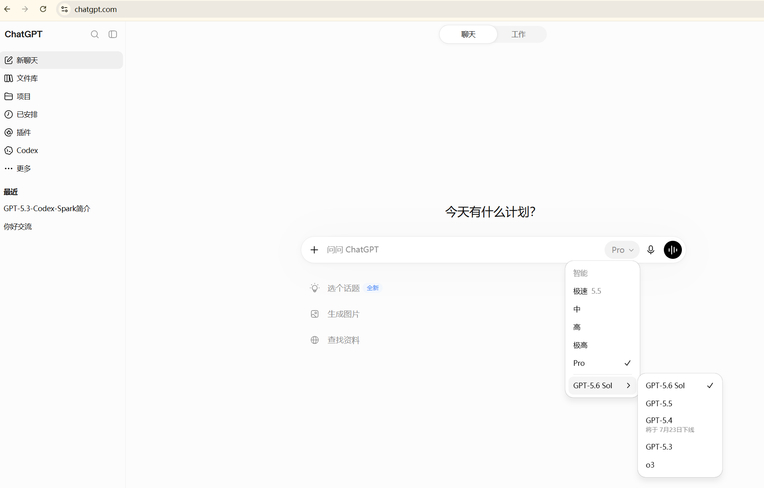This screenshot has height=488, width=764.
Task: Go back with the browser back arrow
Action: (x=7, y=9)
